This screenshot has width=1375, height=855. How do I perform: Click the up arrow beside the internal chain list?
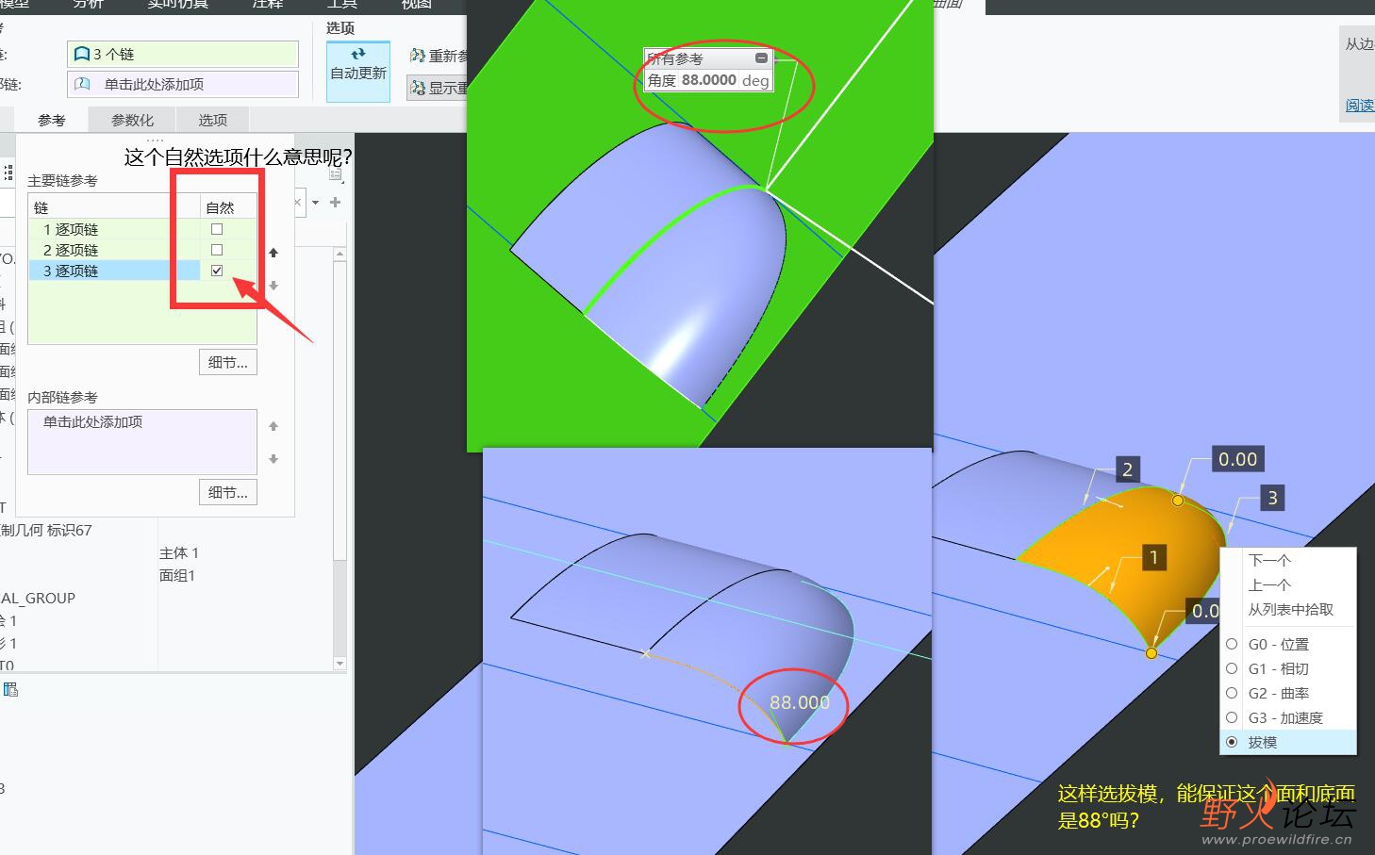click(273, 426)
